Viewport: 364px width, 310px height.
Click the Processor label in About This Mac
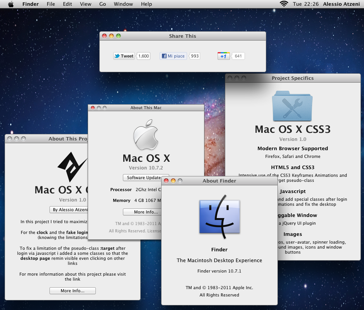coord(121,190)
